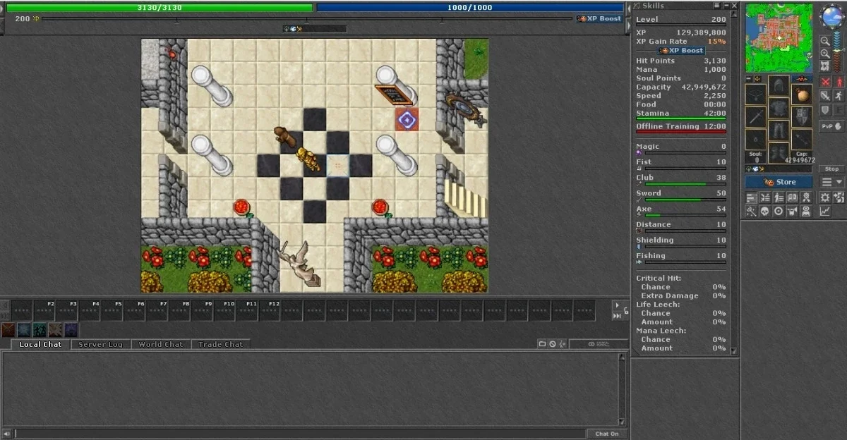
Task: Click the shield equipment slot
Action: tap(802, 116)
